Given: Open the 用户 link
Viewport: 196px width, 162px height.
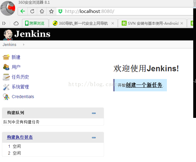Looking at the screenshot, I should [x=16, y=67].
